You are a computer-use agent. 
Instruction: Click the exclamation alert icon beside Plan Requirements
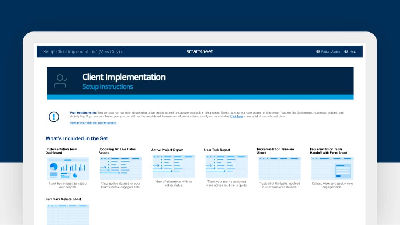click(x=54, y=117)
